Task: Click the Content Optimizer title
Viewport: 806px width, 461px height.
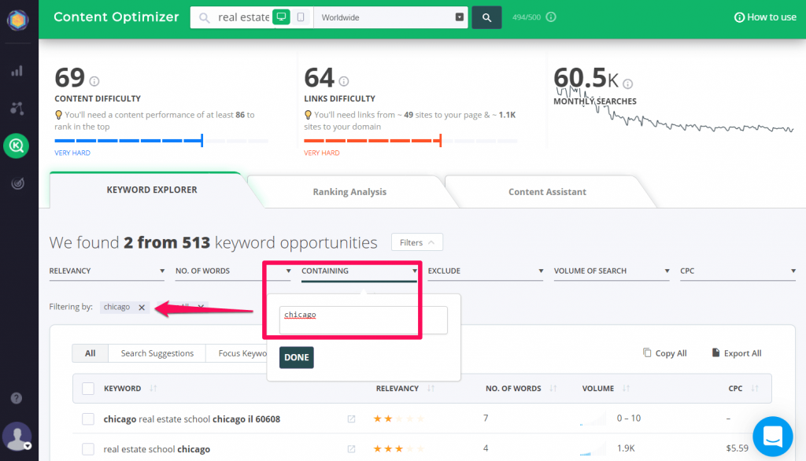Action: (x=116, y=17)
